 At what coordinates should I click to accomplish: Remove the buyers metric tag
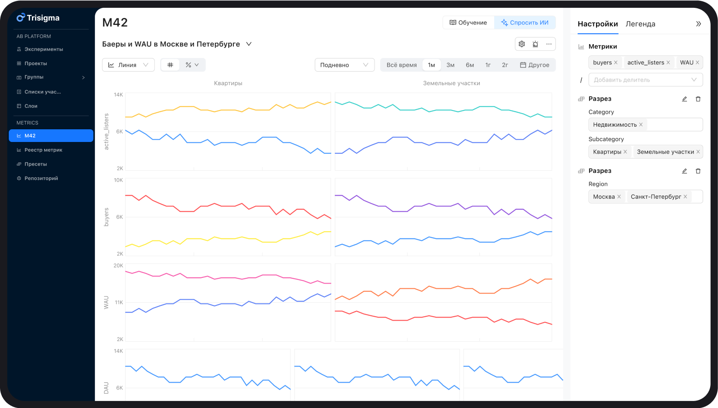pyautogui.click(x=616, y=62)
